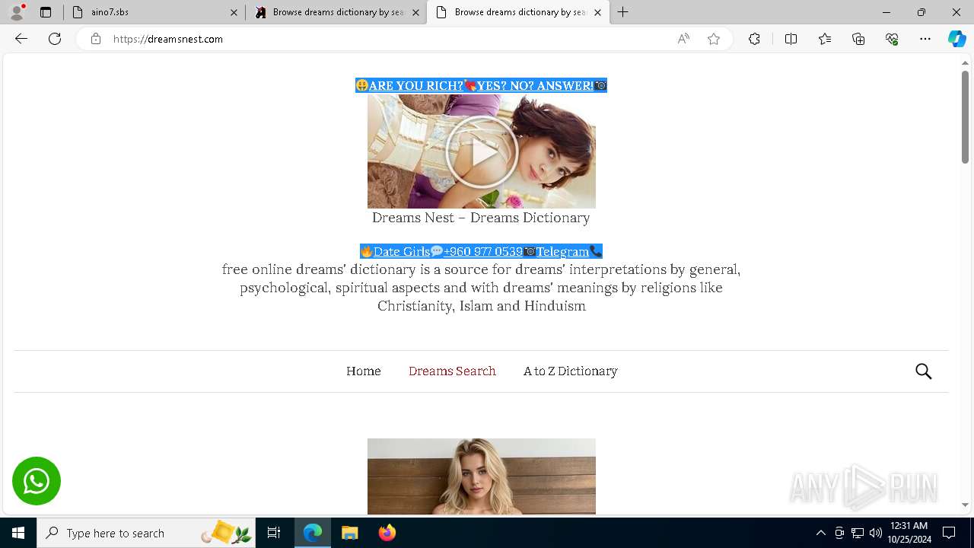974x548 pixels.
Task: Refresh the current page
Action: point(55,39)
